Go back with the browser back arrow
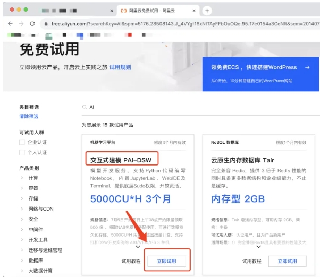Viewport: 320px width, 278px height. [10, 24]
